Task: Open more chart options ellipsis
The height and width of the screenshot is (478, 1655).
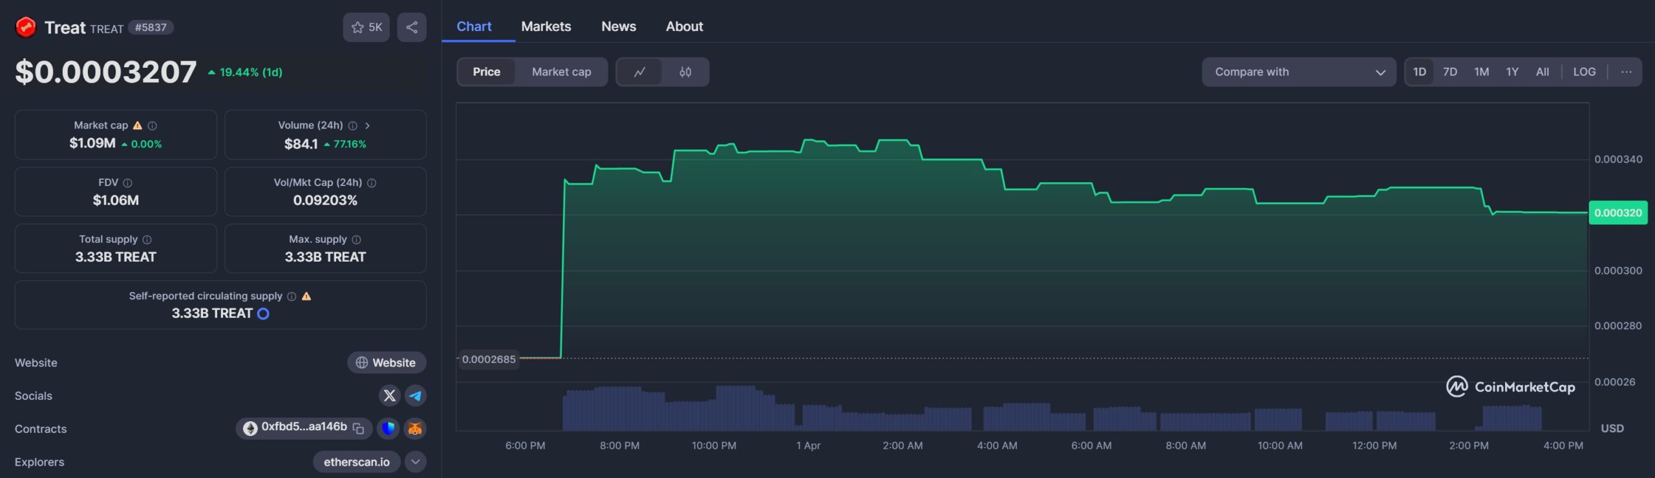Action: 1627,72
